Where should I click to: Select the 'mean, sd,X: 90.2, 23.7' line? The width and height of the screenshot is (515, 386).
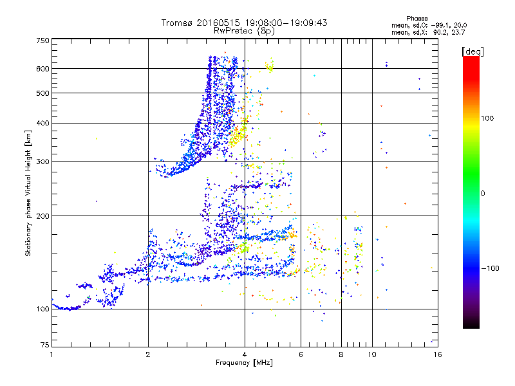click(428, 32)
